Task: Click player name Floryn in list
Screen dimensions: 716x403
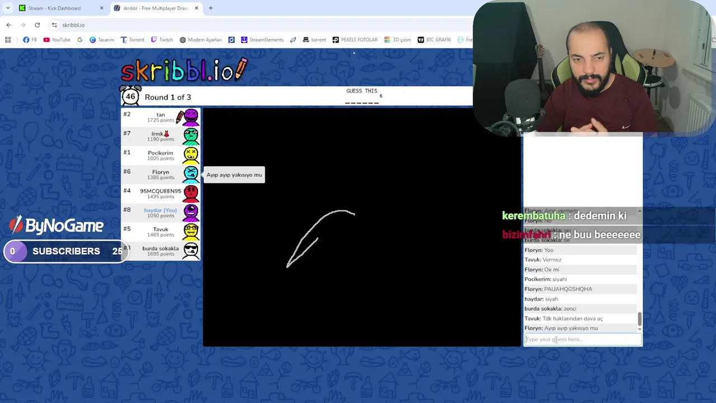Action: (161, 172)
